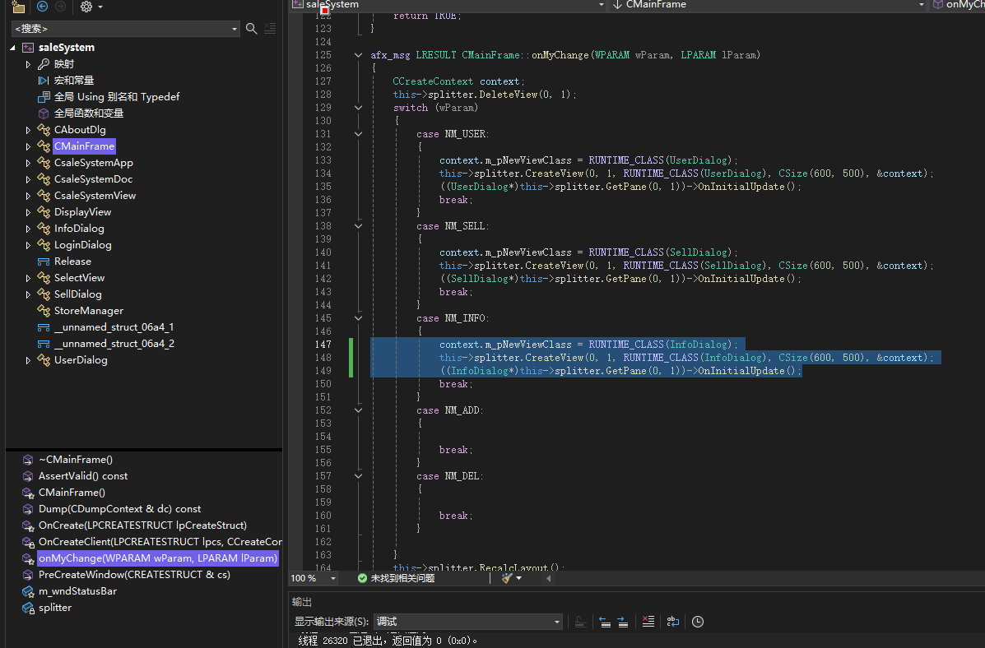The height and width of the screenshot is (648, 985).
Task: Go to the next message in output
Action: [x=623, y=622]
